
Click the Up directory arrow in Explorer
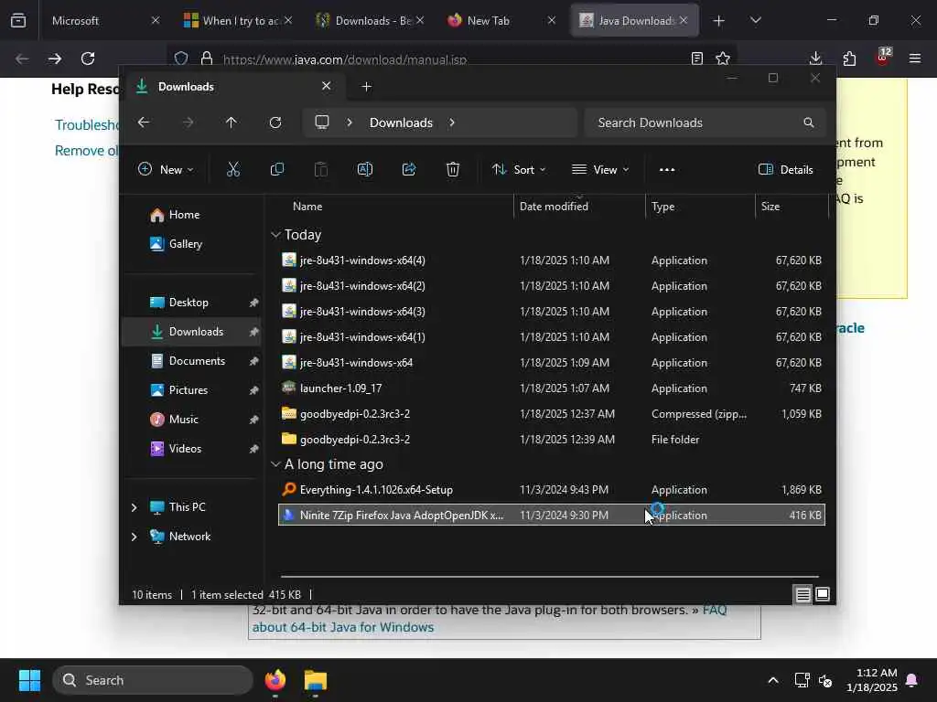click(x=232, y=122)
